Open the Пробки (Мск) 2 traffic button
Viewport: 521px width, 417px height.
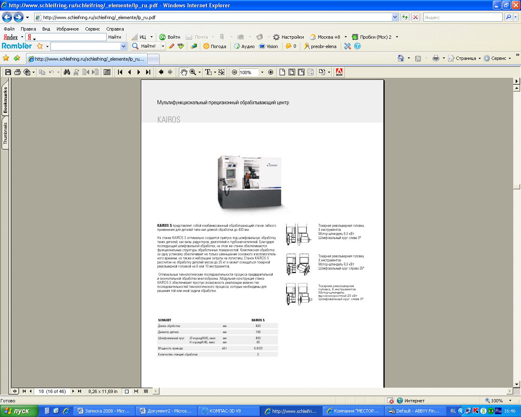372,37
